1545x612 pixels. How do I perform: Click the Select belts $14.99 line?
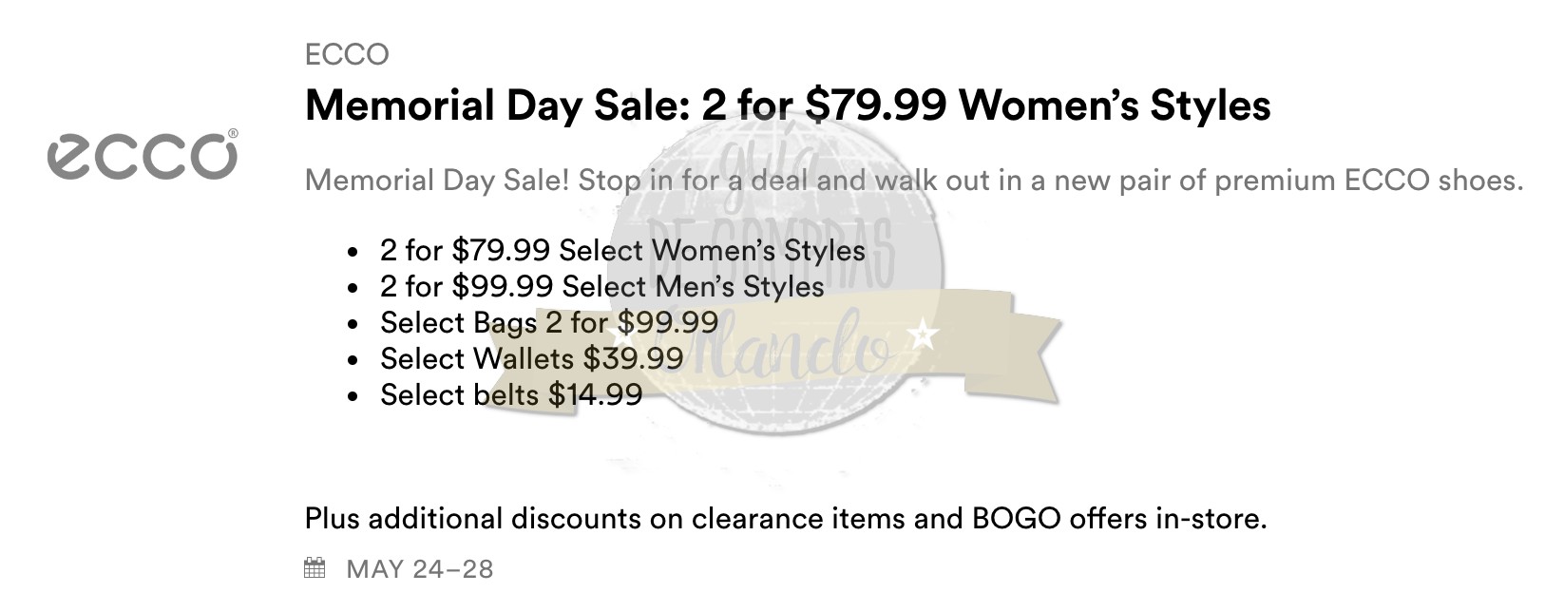pos(511,394)
